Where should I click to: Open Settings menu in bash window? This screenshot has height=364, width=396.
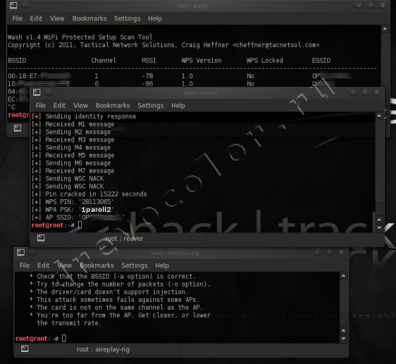click(128, 19)
